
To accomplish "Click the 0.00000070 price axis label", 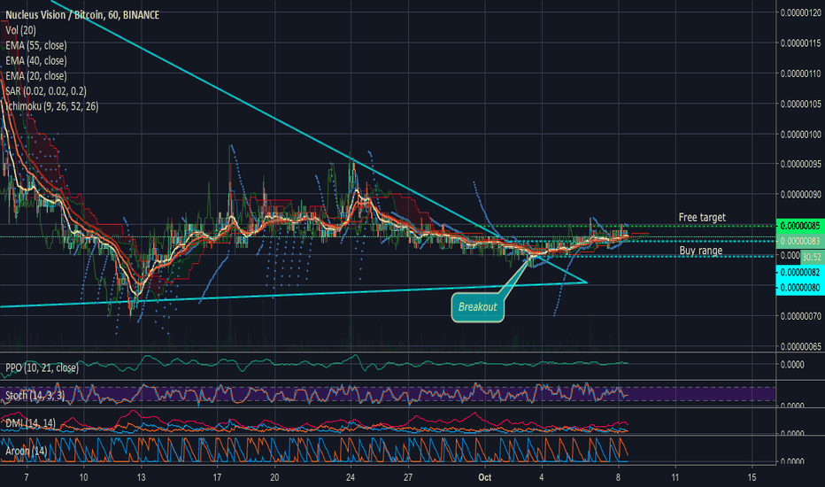I will [801, 316].
